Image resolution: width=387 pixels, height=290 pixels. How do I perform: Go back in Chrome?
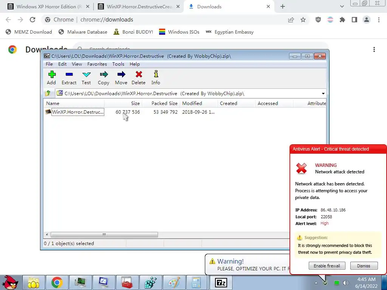(8, 20)
